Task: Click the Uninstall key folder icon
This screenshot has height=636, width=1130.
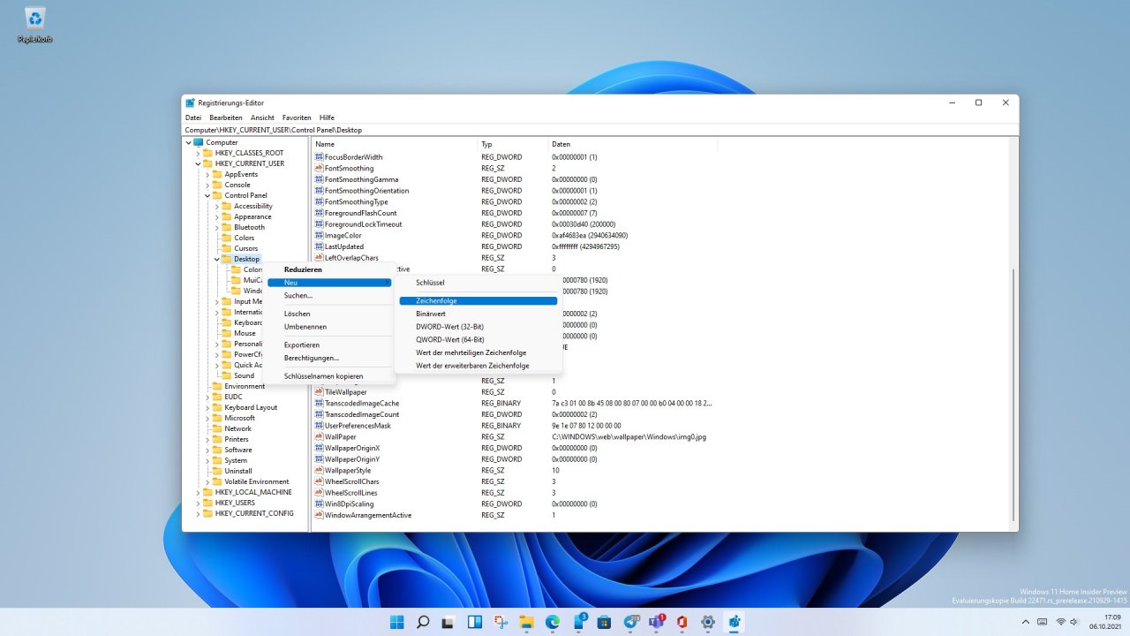Action: [x=217, y=471]
